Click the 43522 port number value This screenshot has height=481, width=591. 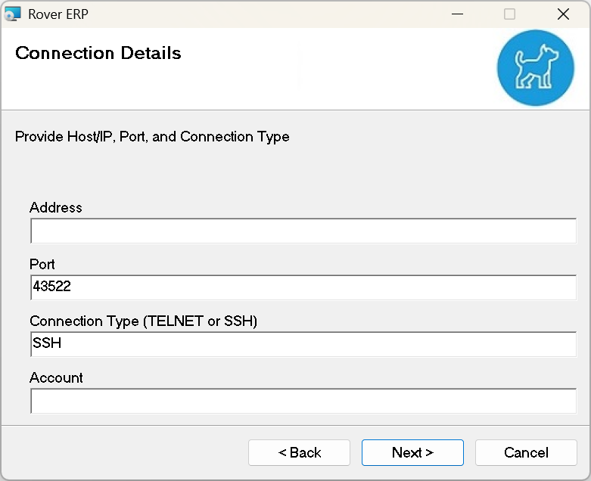[51, 287]
